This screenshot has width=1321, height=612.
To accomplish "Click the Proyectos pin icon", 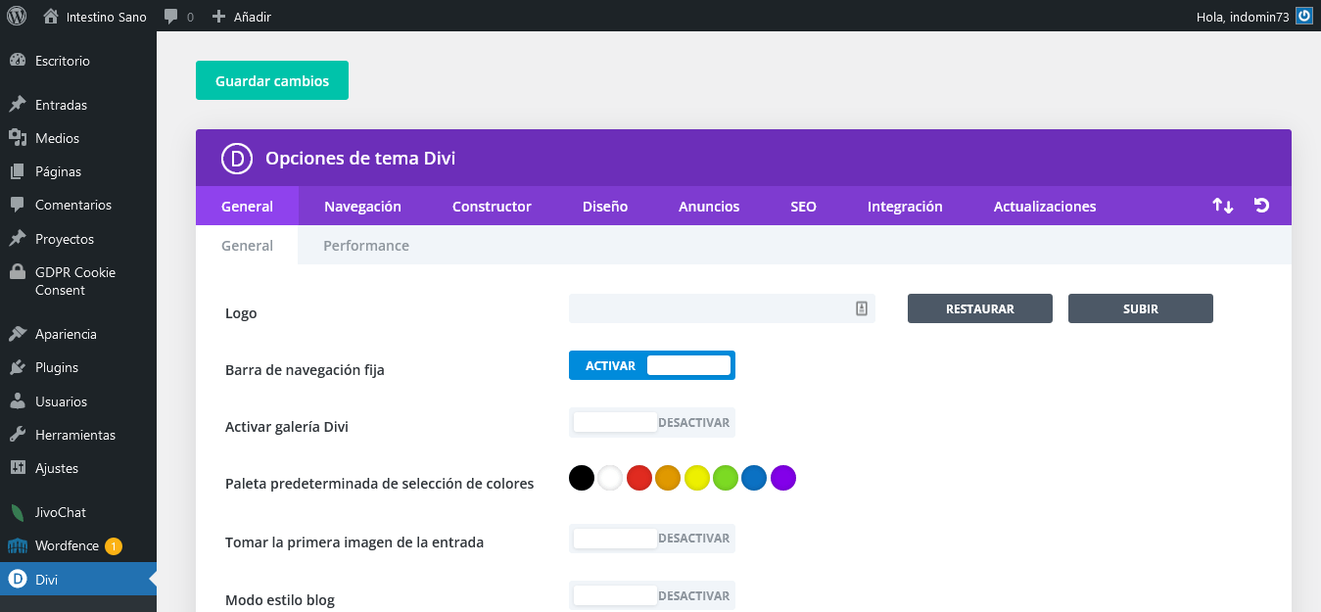I will (x=17, y=239).
